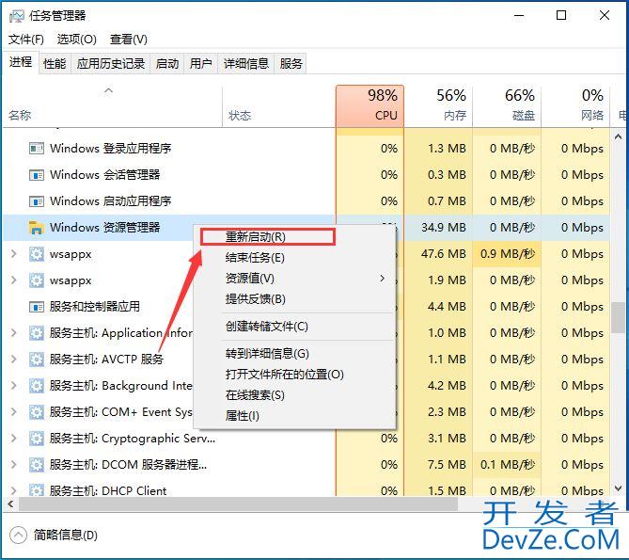The width and height of the screenshot is (629, 560).
Task: Open the 资源值(V) submenu arrow
Action: [x=383, y=279]
